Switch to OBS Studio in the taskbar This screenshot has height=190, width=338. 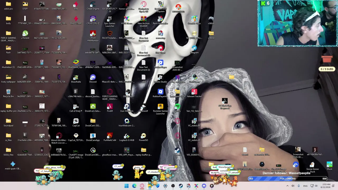[173, 186]
